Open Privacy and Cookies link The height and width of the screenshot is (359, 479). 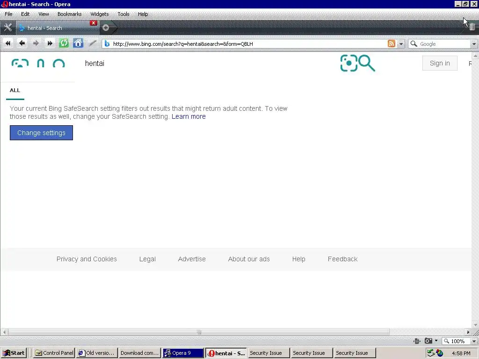(87, 259)
